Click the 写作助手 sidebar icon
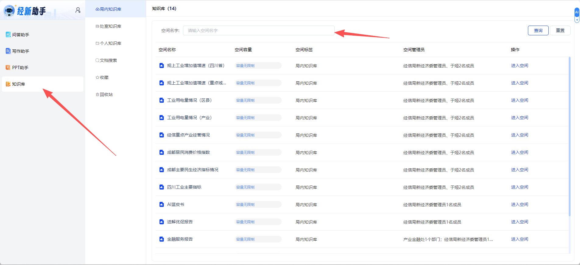Screen dimensions: 580x265 tap(8, 51)
